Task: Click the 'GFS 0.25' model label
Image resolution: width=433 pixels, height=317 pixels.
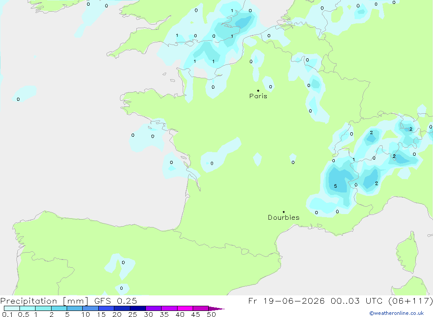Action: tap(116, 301)
